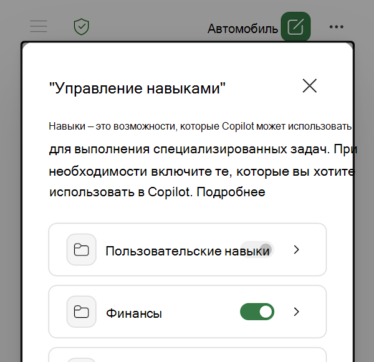Click the Финансы label text

[134, 313]
